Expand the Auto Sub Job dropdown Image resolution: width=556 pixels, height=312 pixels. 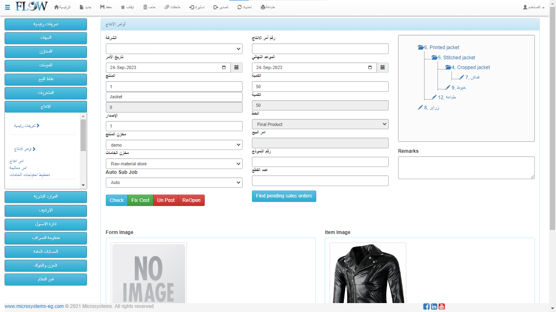[174, 183]
